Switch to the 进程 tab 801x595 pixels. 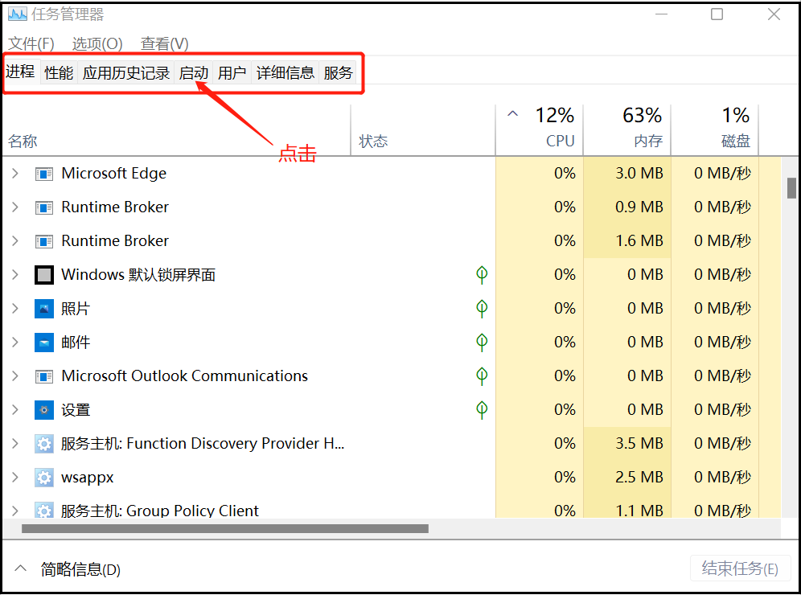[x=20, y=72]
